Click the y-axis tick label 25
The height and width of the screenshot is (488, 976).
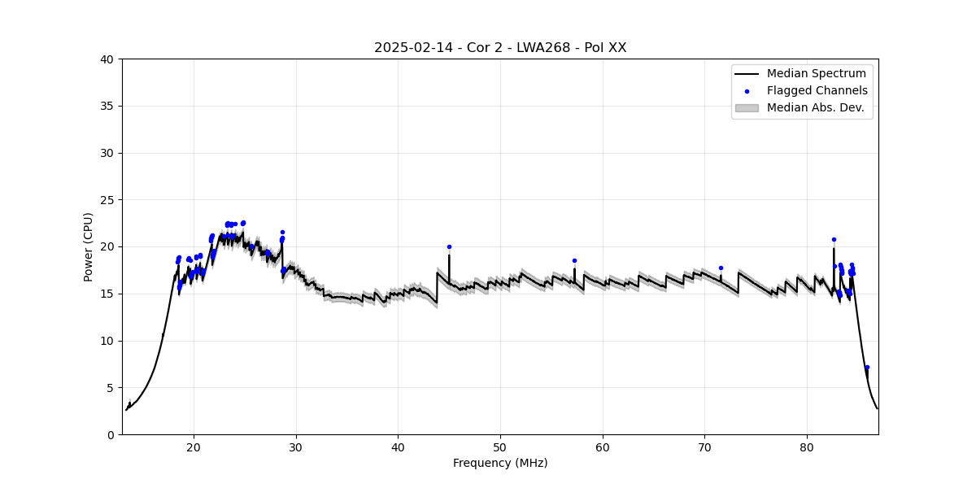[x=108, y=200]
